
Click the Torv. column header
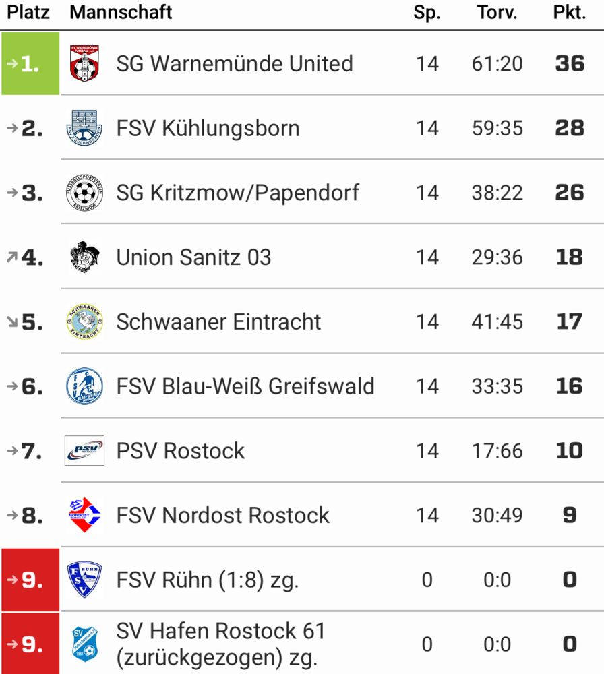pos(497,12)
